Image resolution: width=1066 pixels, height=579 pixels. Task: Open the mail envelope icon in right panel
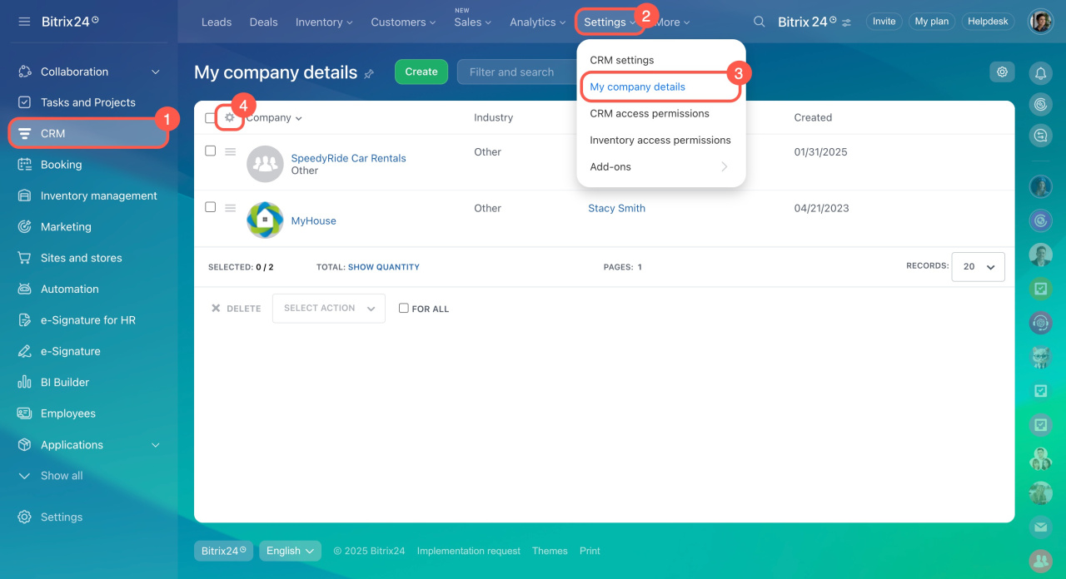click(x=1040, y=527)
